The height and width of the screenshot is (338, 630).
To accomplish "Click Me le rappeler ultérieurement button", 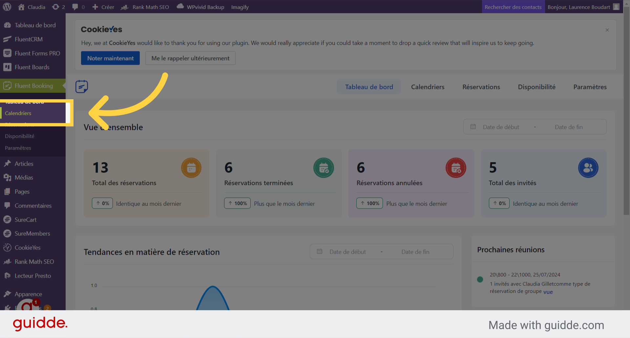I will coord(190,58).
